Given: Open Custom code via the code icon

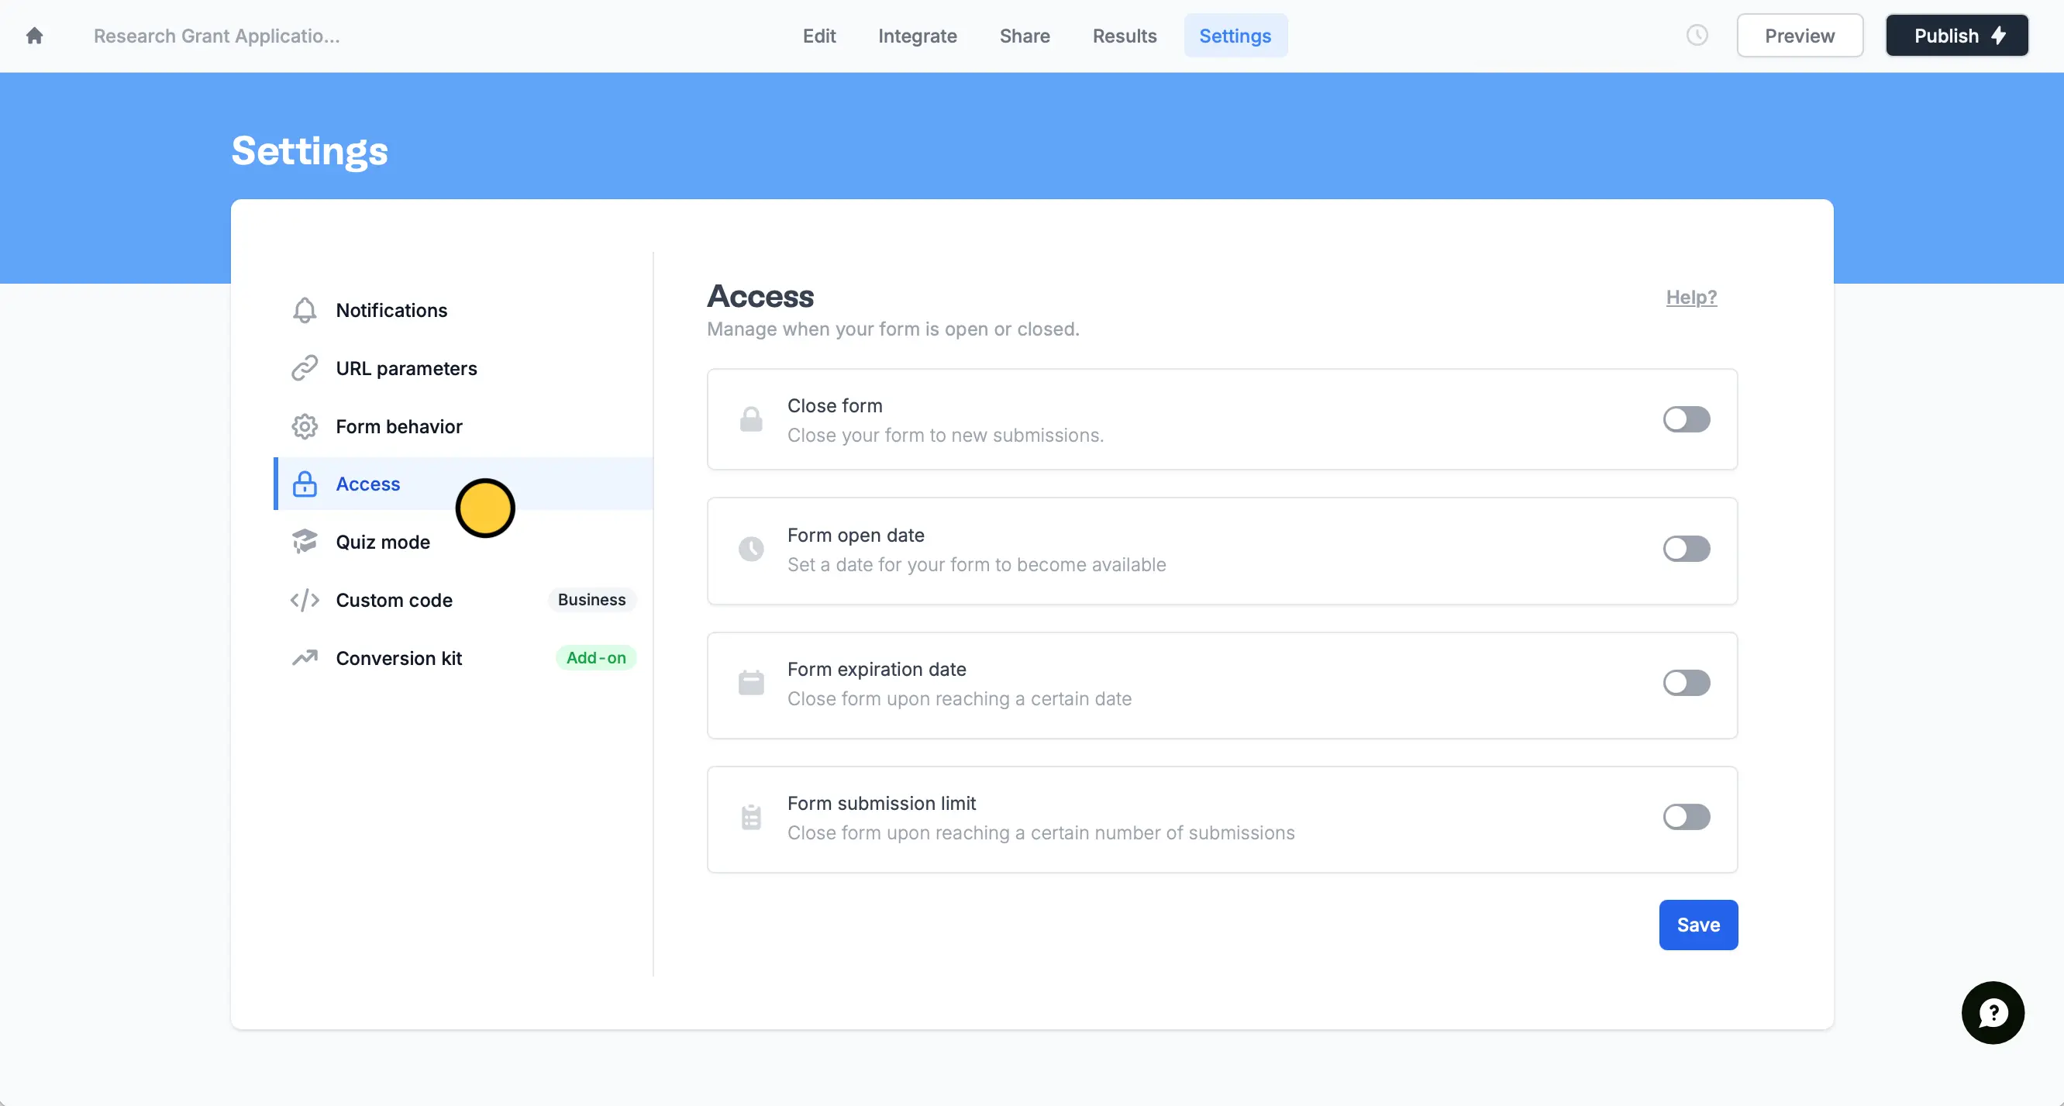Looking at the screenshot, I should click(x=305, y=599).
